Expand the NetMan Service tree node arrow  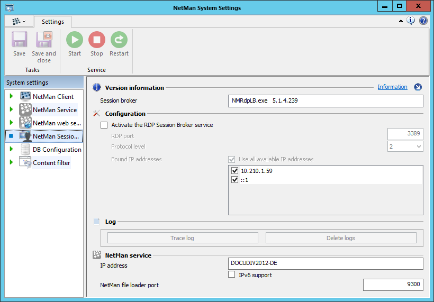tap(11, 109)
